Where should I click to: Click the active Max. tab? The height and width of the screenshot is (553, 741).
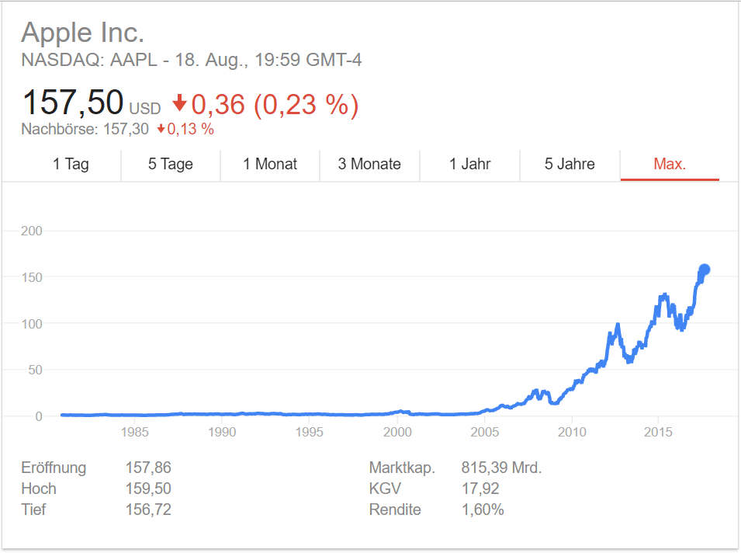click(670, 164)
